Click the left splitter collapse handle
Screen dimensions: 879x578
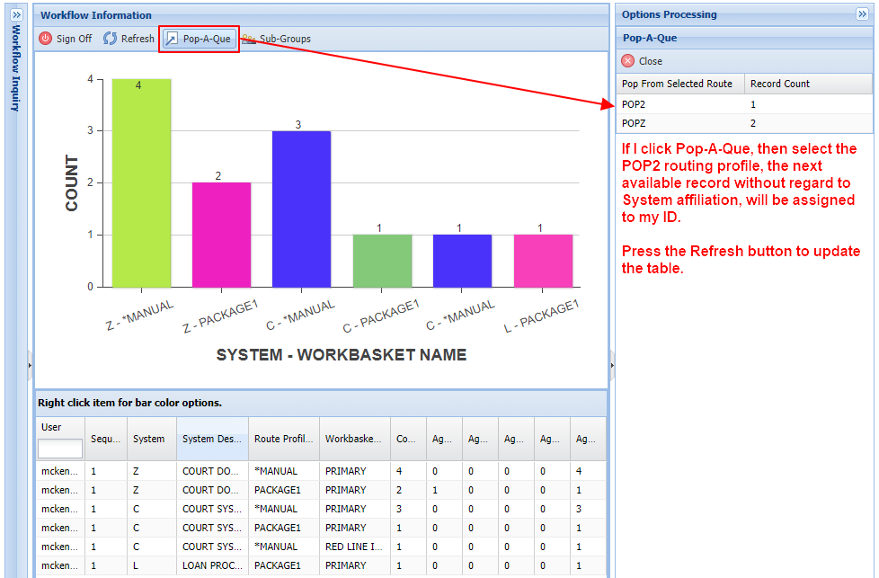coord(30,366)
